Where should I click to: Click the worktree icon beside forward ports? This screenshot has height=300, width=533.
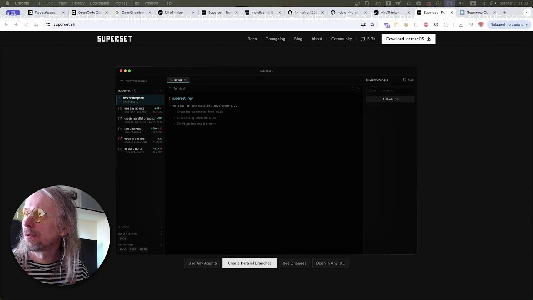tap(120, 149)
